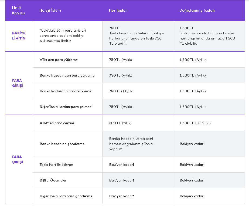This screenshot has height=208, width=249.
Task: Click 'Banka hesabından para yükleme' cell
Action: click(x=67, y=75)
